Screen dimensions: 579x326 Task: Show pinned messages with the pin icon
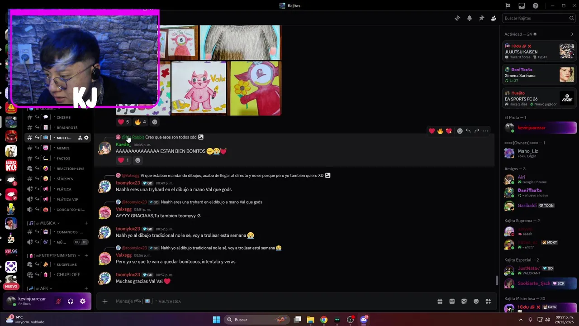[481, 18]
